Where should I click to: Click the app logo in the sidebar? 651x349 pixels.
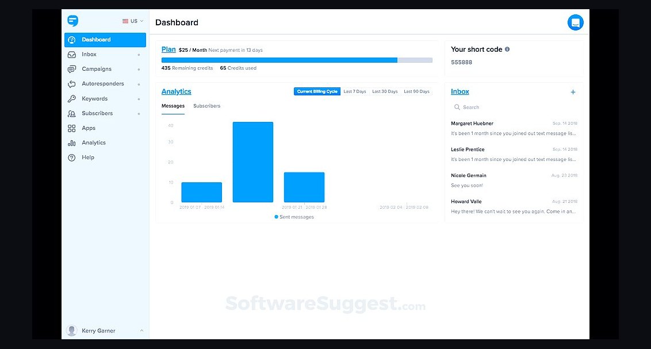[x=72, y=21]
